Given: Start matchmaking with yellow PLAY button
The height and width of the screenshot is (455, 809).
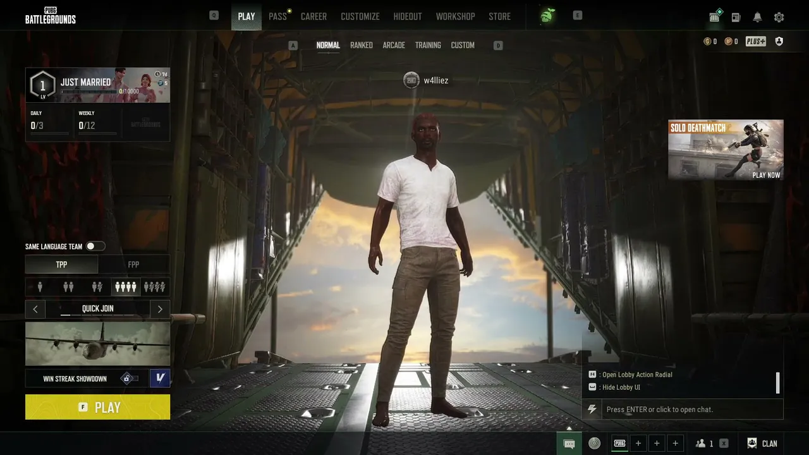Looking at the screenshot, I should (x=97, y=407).
